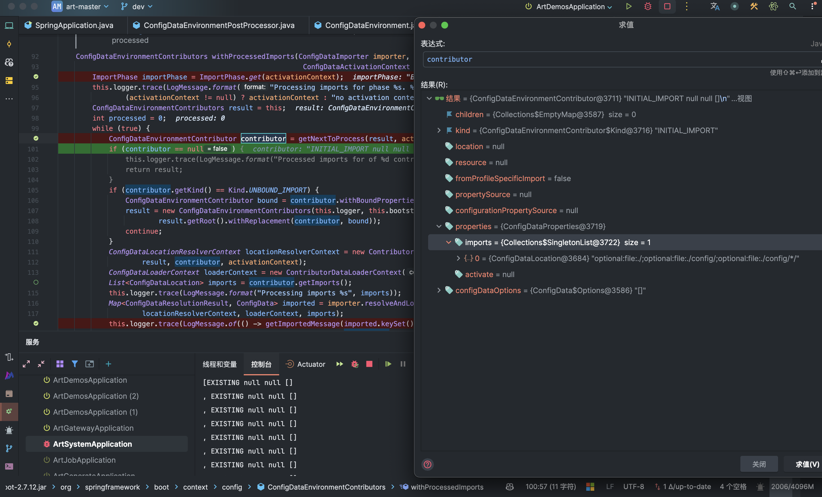Toggle breakpoint on the ImportPhase line
The width and height of the screenshot is (822, 497).
point(36,77)
